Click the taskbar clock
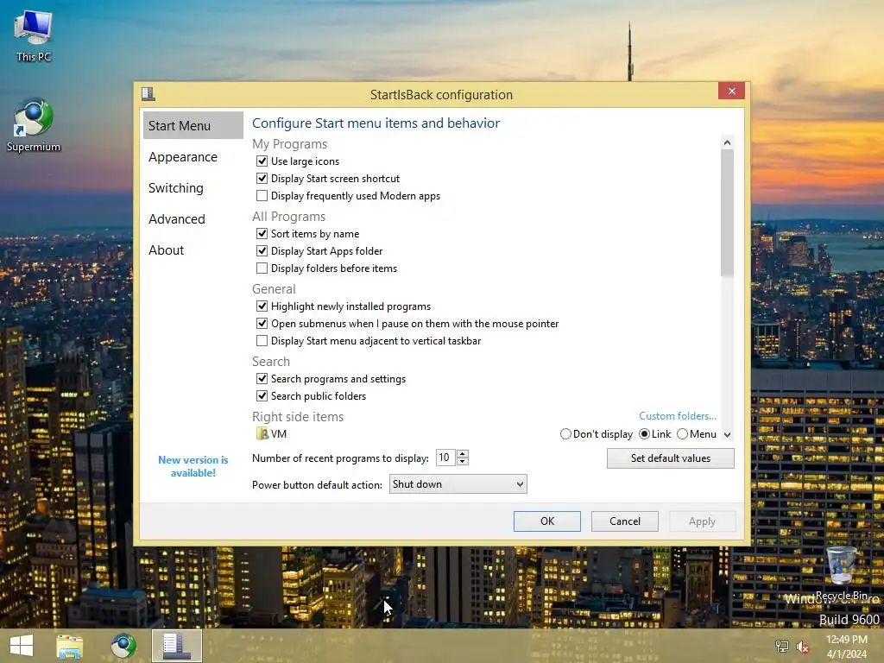 coord(846,647)
